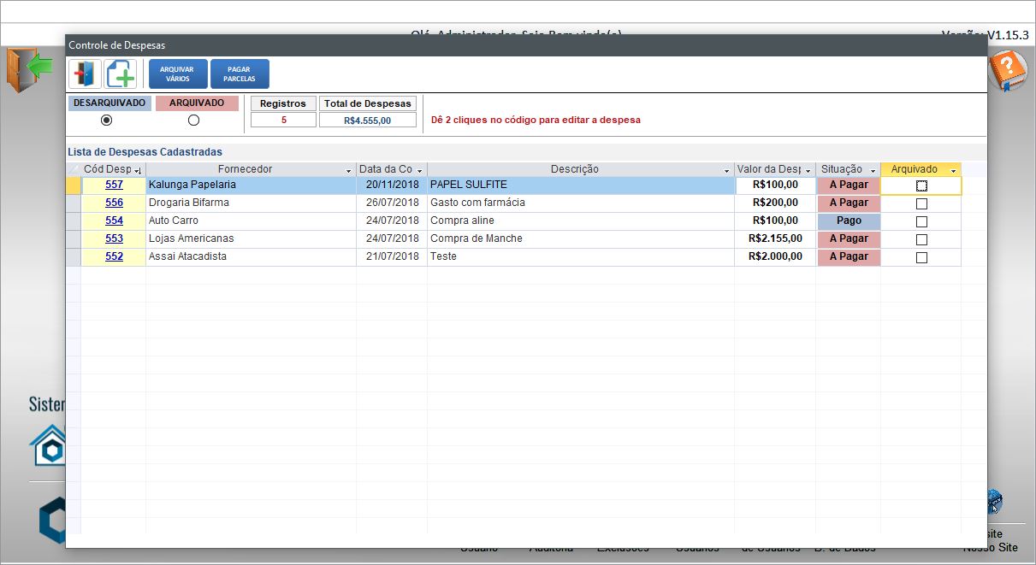Image resolution: width=1036 pixels, height=565 pixels.
Task: Click the house logo icon at left
Action: 47,444
